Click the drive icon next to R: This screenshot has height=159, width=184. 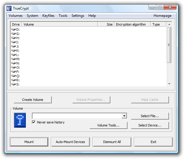click(14, 80)
